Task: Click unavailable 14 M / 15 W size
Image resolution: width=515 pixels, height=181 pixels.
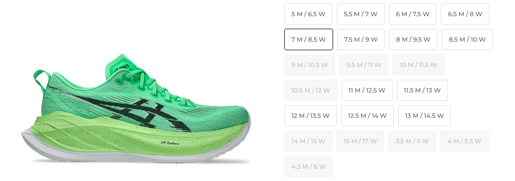Action: (308, 141)
